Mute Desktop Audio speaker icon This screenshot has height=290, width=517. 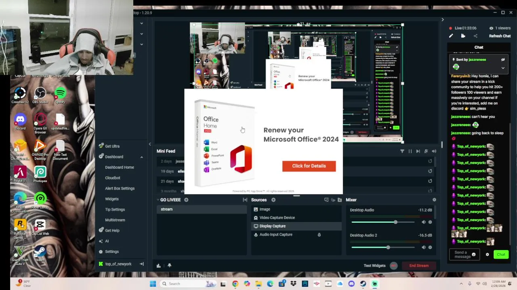click(x=424, y=222)
